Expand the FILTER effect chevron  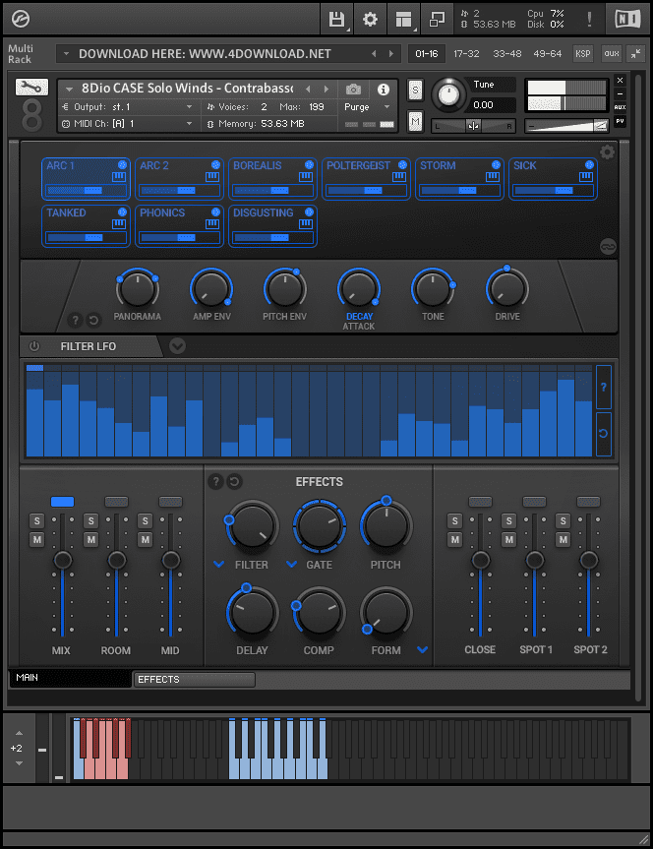(x=218, y=564)
